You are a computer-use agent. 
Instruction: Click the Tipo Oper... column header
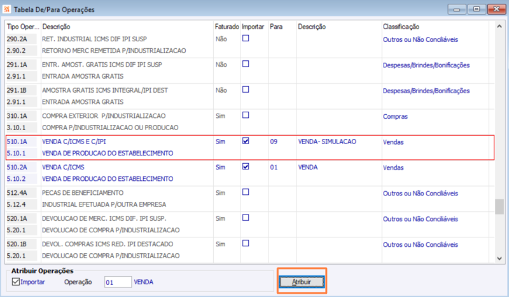[23, 27]
